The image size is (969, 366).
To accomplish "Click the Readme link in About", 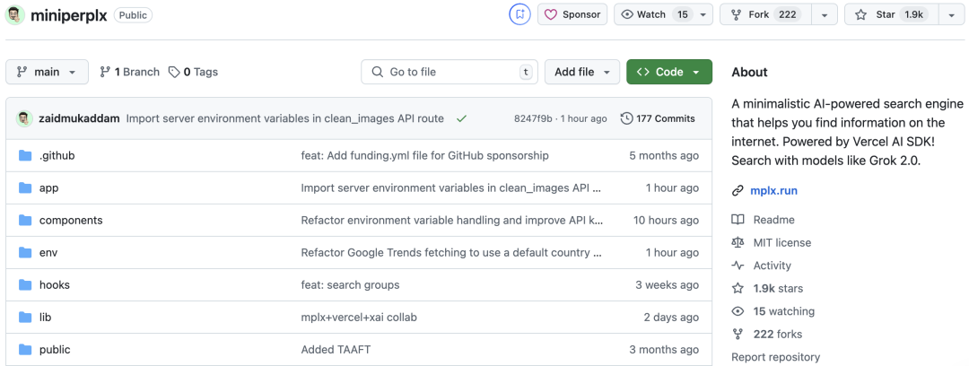I will (x=773, y=220).
